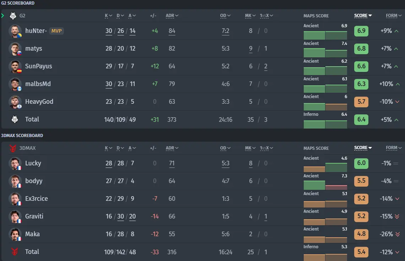Click the G2 team logo in scoreboard header
Screen dimensions: 405x261
click(x=13, y=16)
